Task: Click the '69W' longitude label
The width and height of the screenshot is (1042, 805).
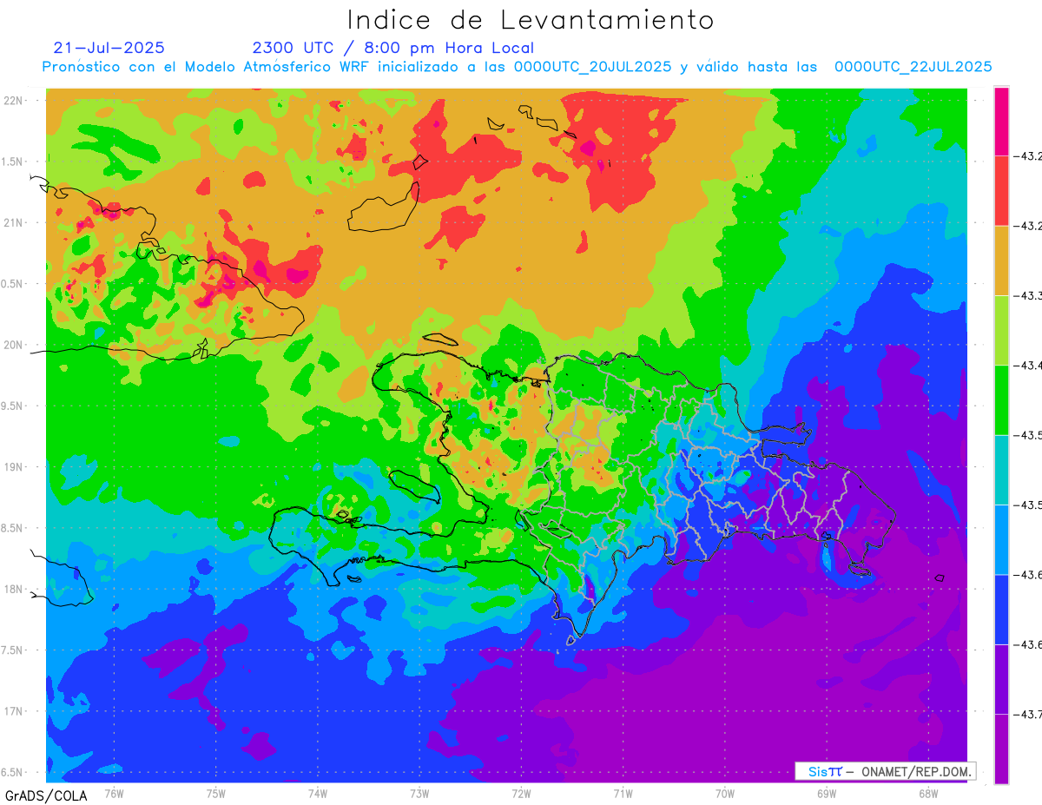Action: (827, 794)
